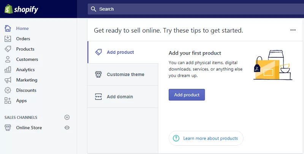The image size is (304, 154).
Task: Select the Customize theme tip tab
Action: [123, 75]
